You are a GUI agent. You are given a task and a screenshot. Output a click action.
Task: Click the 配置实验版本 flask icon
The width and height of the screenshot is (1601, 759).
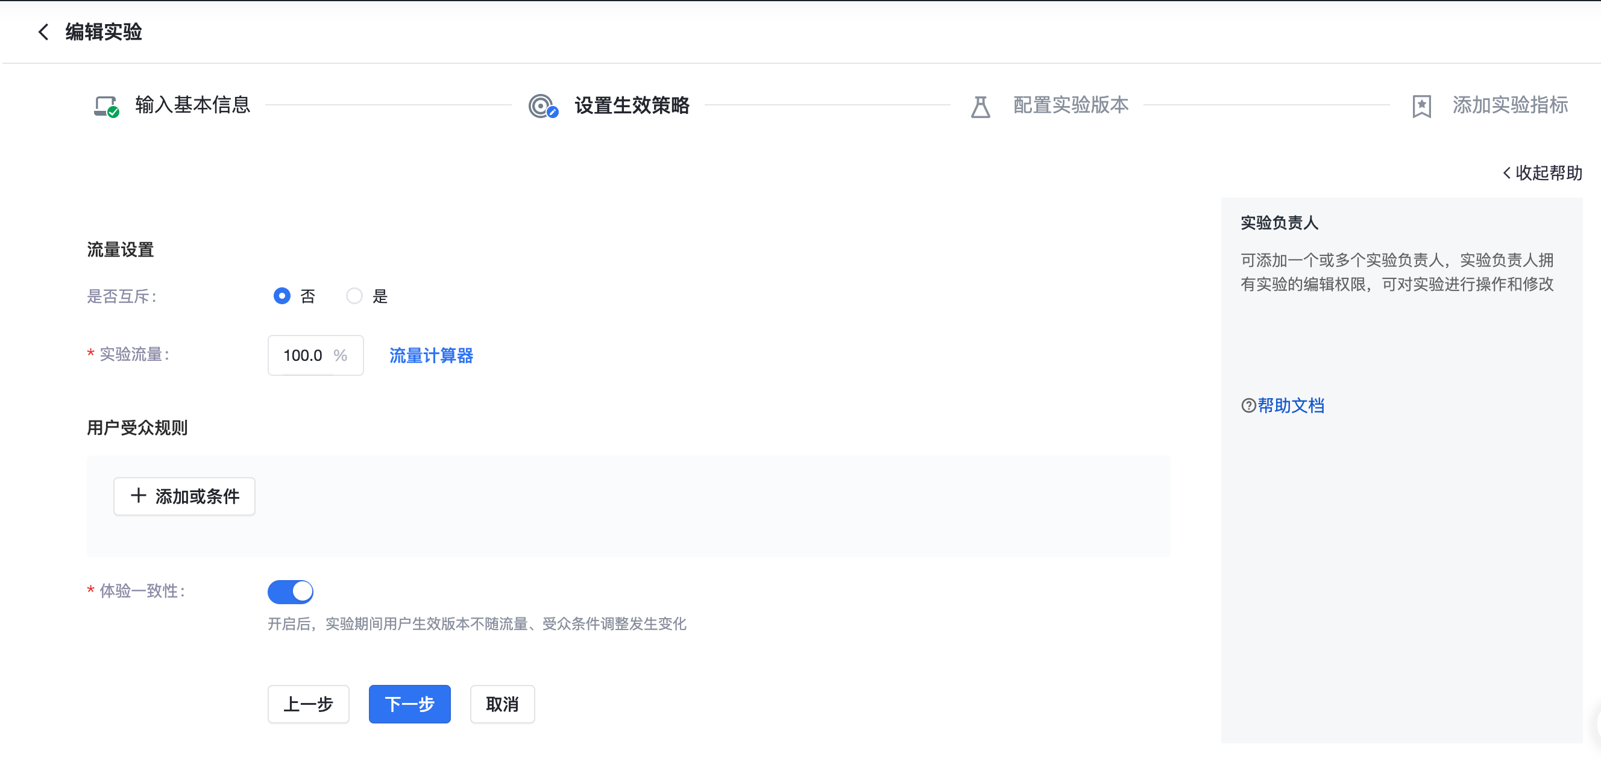[x=980, y=106]
